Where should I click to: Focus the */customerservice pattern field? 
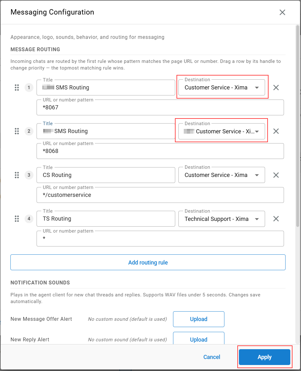(160, 195)
